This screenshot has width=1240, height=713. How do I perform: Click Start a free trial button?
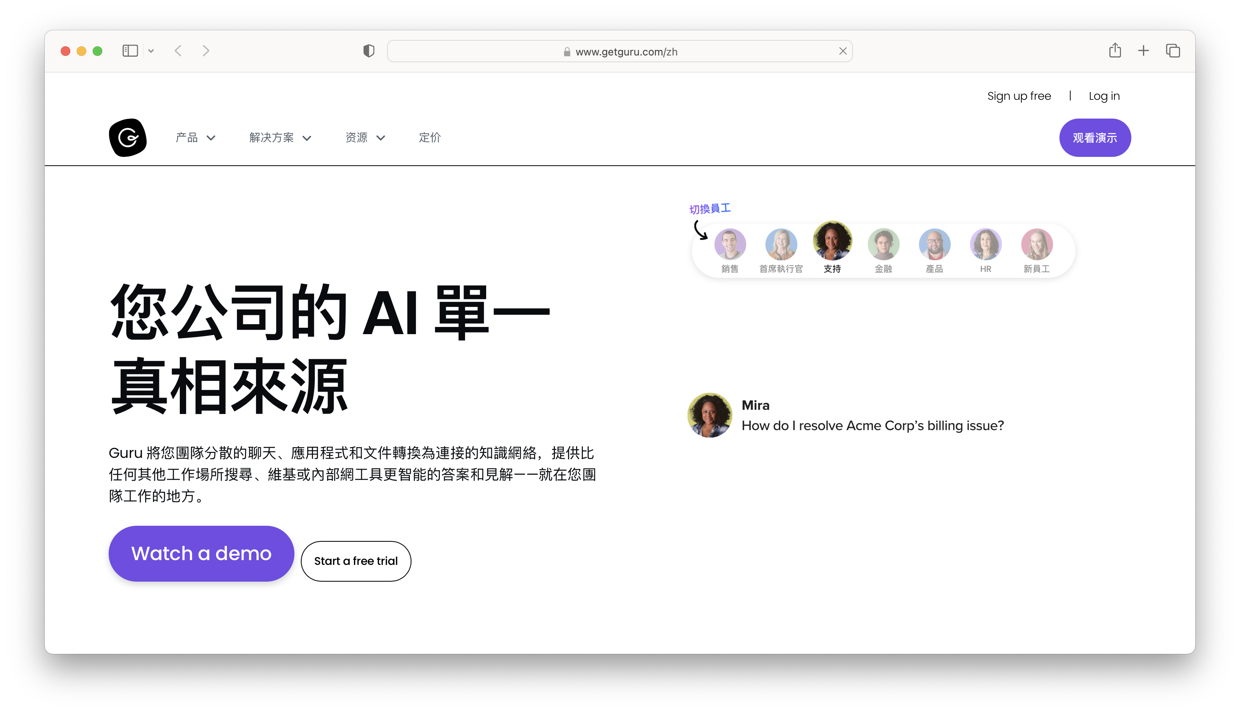click(356, 561)
